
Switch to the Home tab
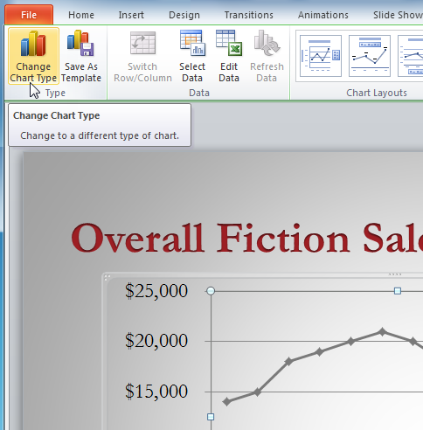tap(81, 15)
